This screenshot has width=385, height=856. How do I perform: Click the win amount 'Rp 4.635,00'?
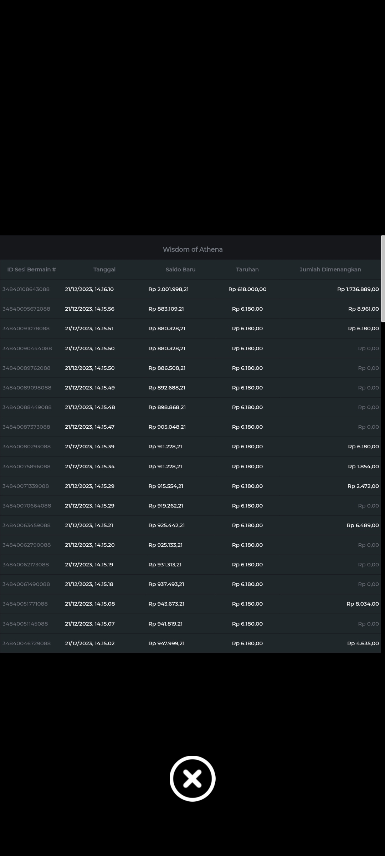tap(363, 643)
